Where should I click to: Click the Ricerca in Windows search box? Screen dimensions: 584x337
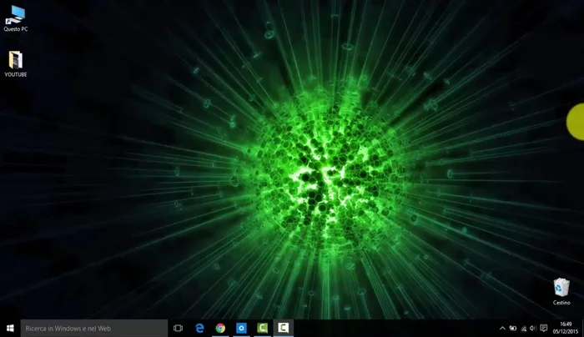pyautogui.click(x=93, y=329)
